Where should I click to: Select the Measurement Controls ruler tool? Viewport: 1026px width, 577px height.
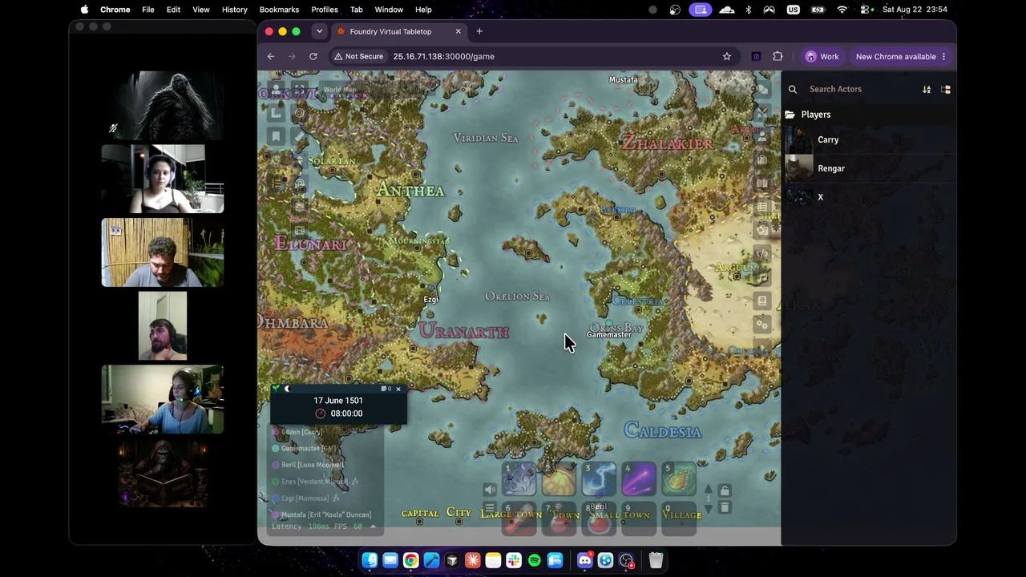coord(277,113)
